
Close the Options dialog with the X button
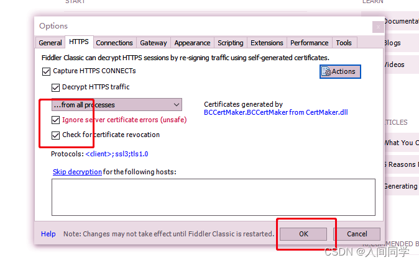pos(378,27)
